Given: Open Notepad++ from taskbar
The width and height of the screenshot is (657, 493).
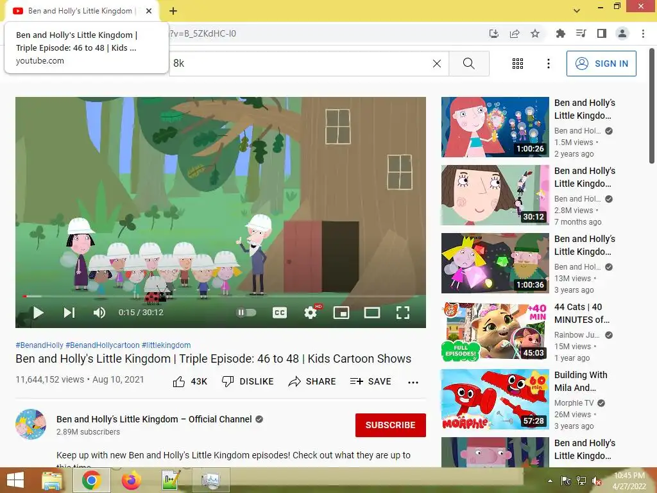Looking at the screenshot, I should (171, 480).
